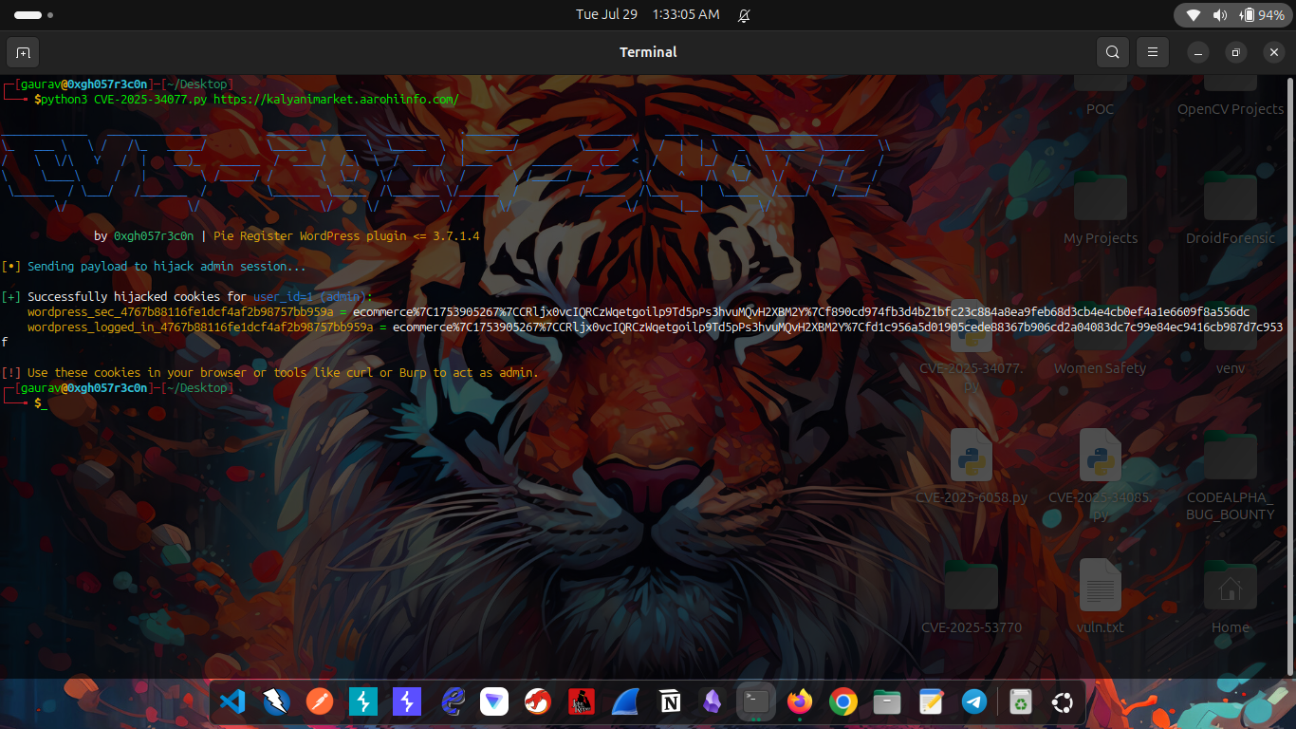Click the wordpress_sec cookie name
This screenshot has height=729, width=1296.
click(180, 312)
